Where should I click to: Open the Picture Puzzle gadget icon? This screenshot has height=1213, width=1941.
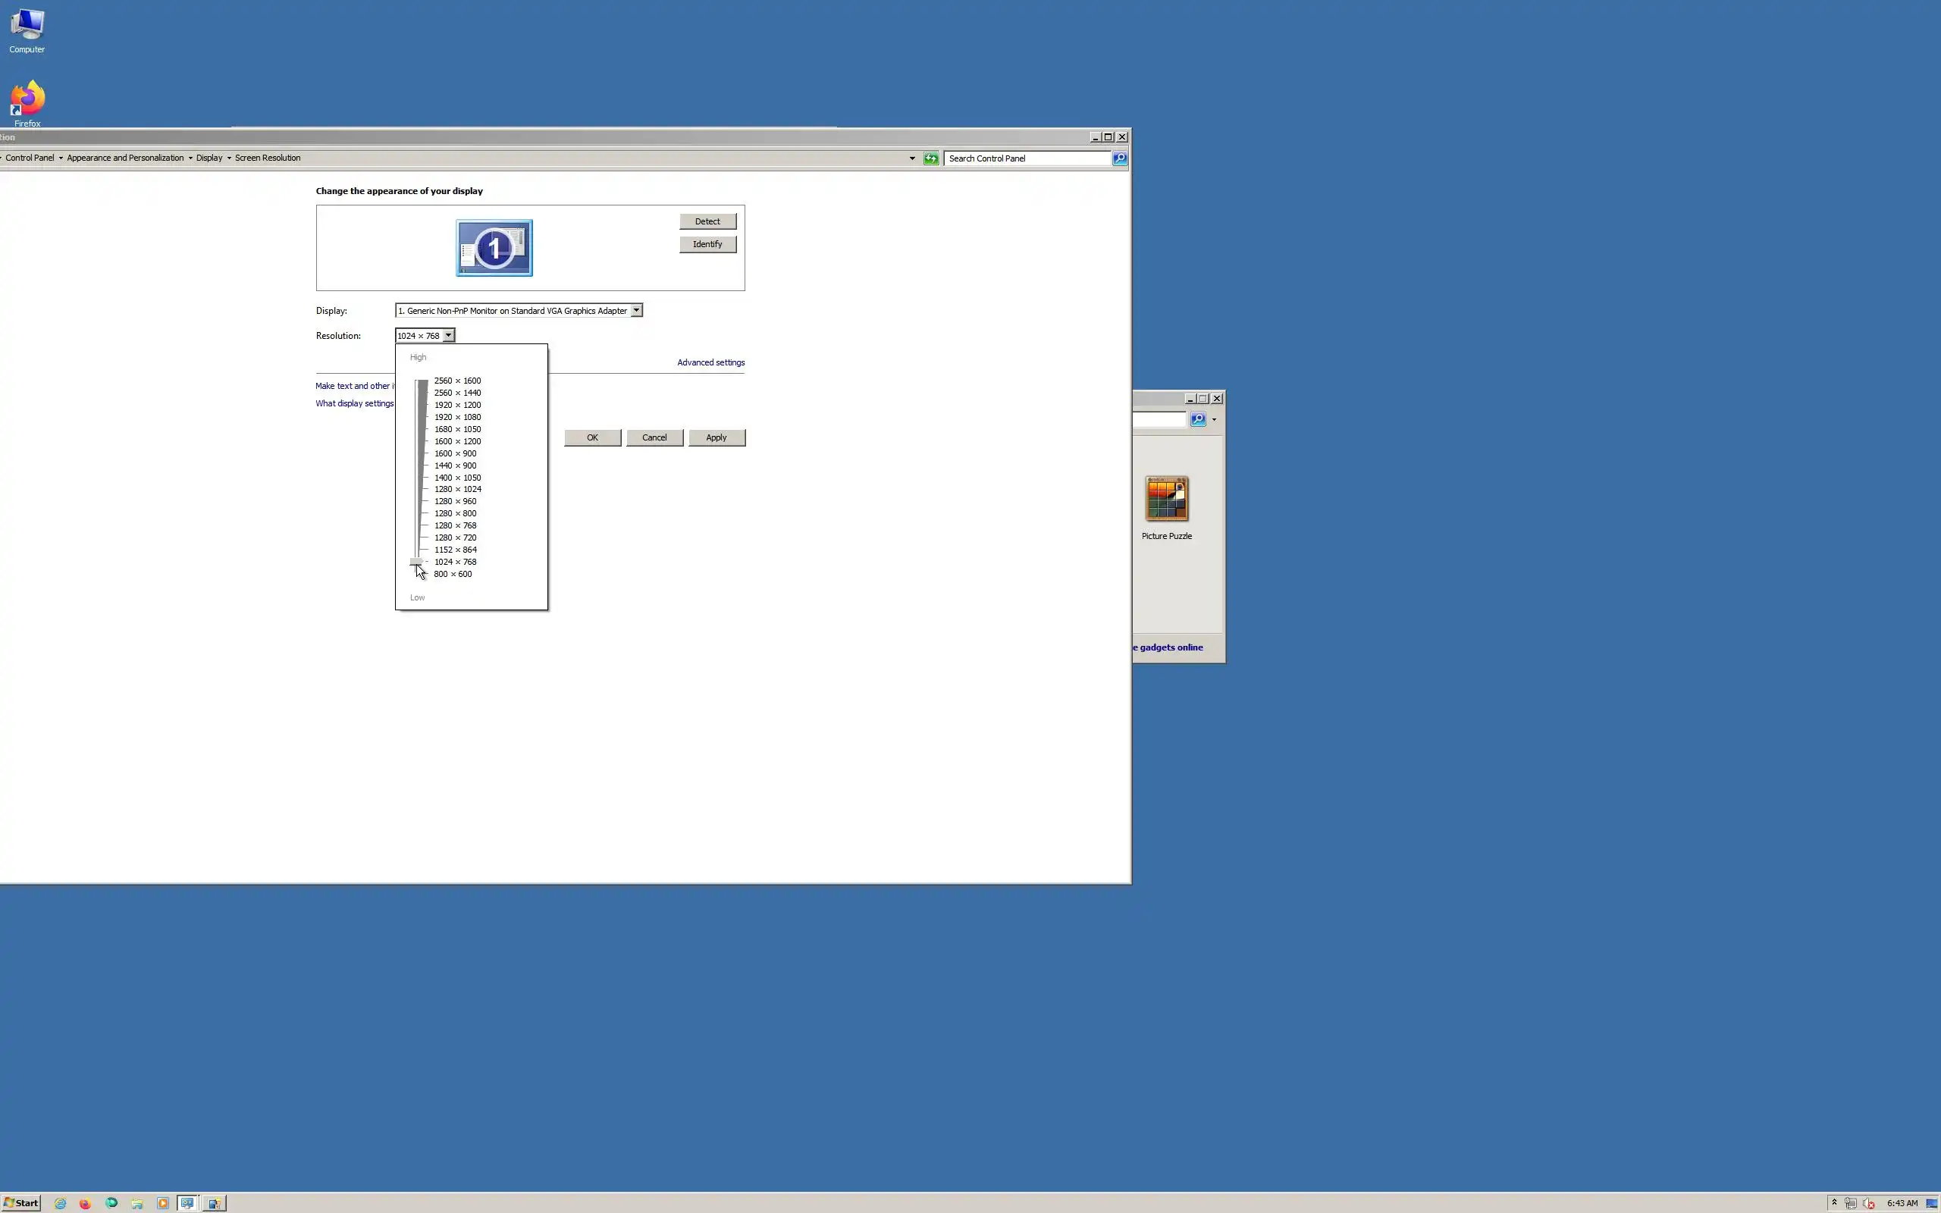tap(1166, 498)
